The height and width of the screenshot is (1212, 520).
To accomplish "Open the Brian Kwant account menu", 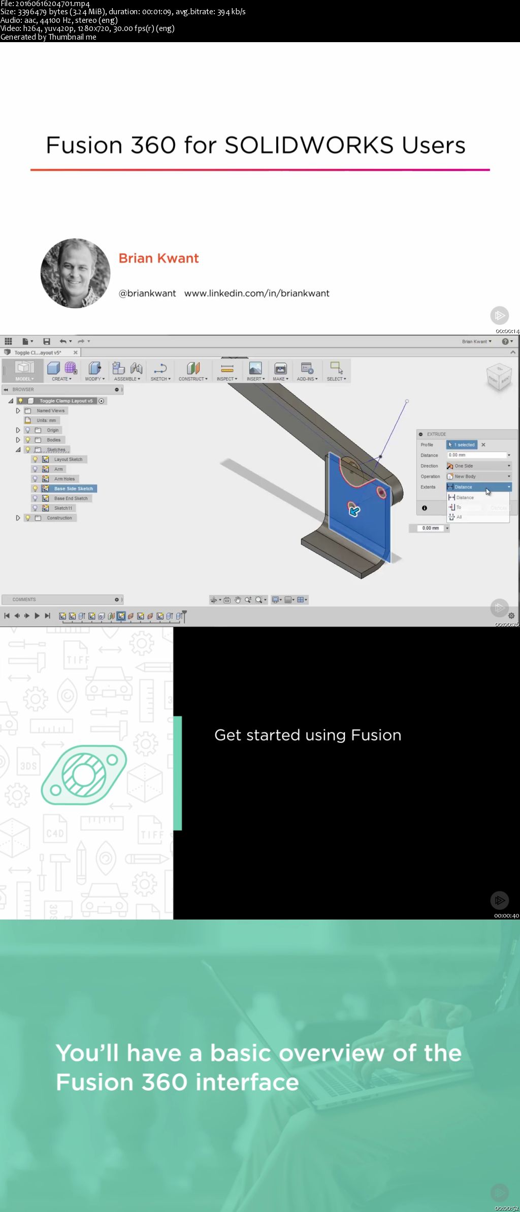I will tap(477, 342).
